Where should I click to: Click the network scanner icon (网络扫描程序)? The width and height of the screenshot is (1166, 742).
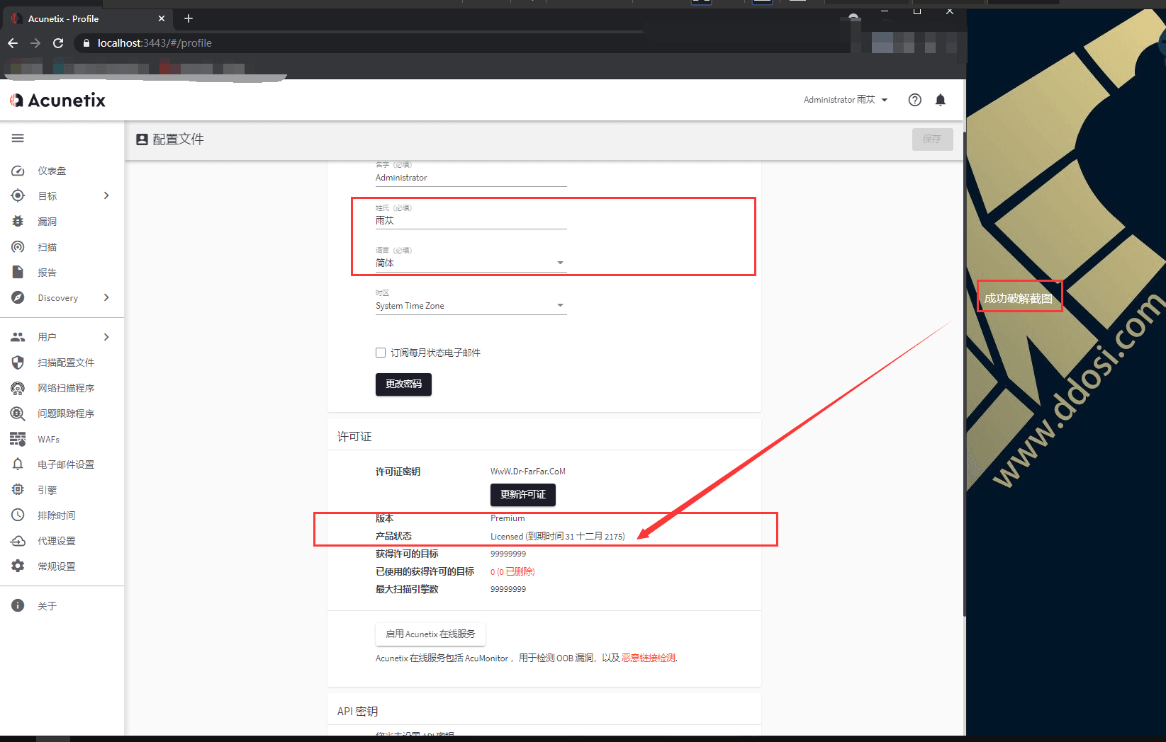[18, 388]
